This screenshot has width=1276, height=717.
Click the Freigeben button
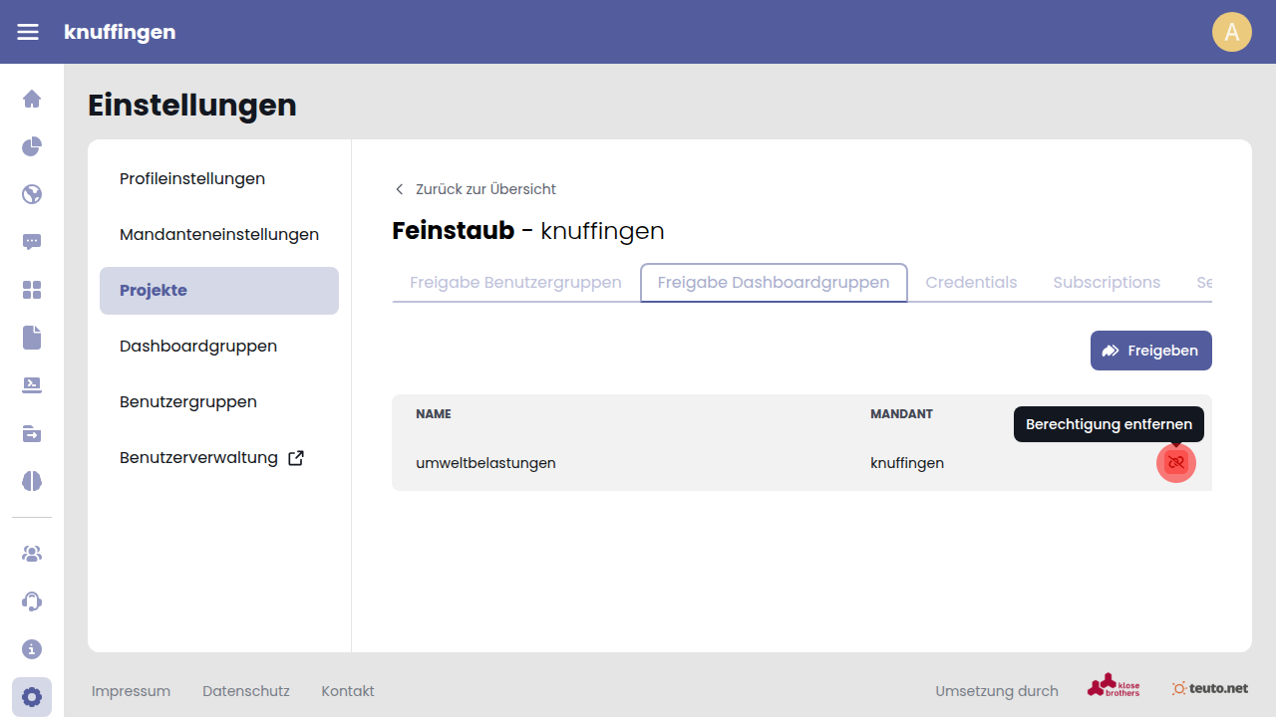tap(1150, 351)
